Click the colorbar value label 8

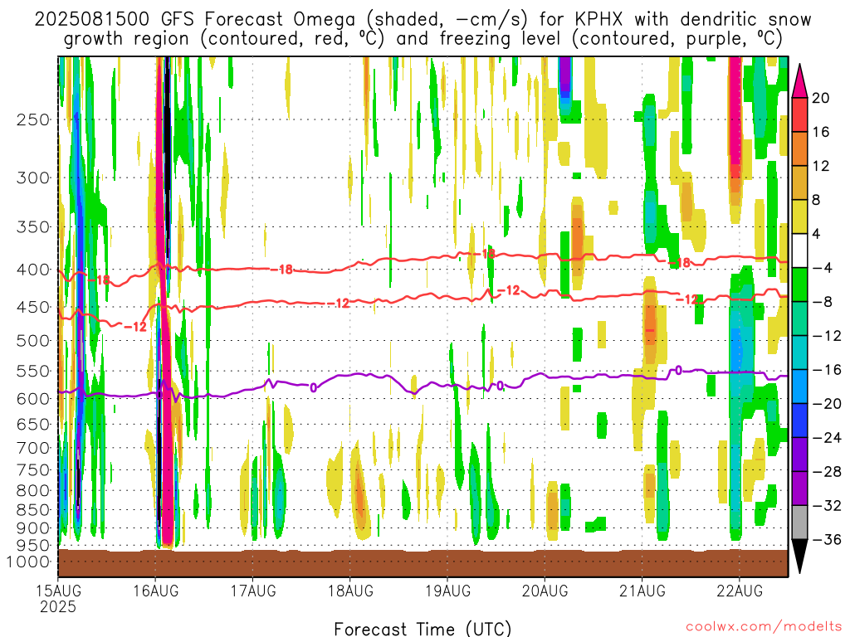point(817,200)
